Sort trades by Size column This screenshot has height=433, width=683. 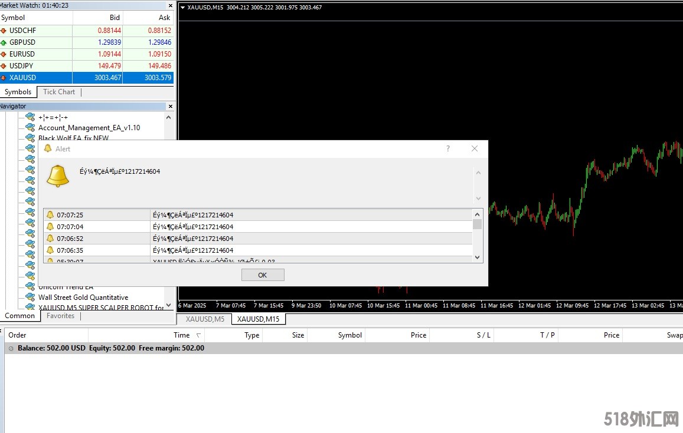pos(285,335)
